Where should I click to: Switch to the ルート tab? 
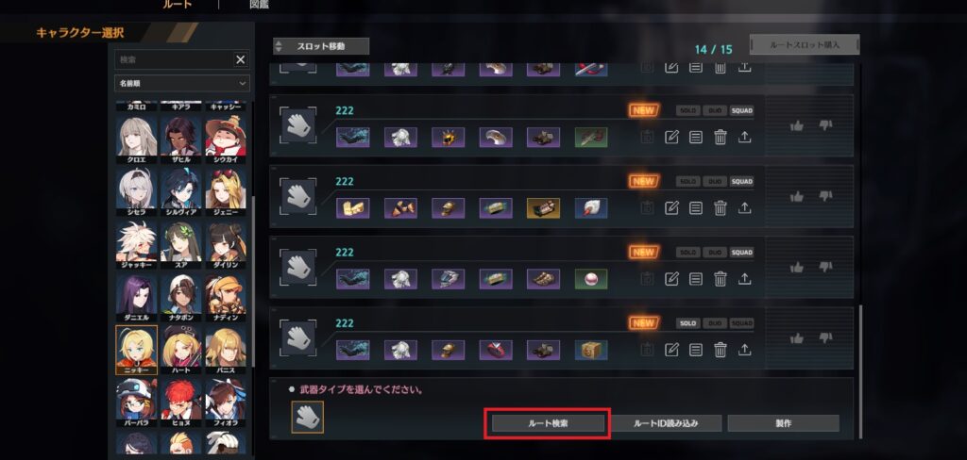coord(177,5)
